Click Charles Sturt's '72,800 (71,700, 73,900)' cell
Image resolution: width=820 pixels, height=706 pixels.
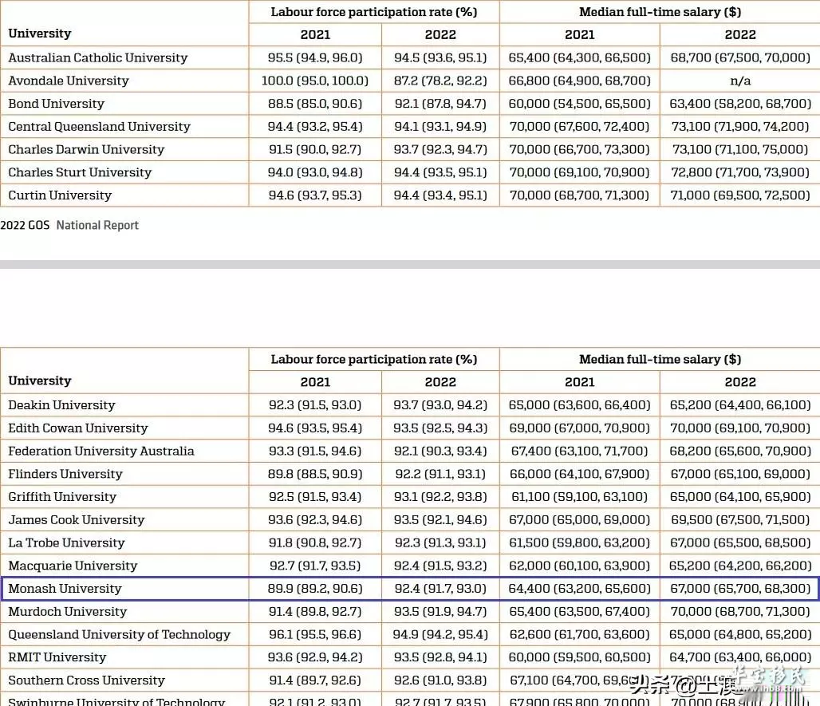coord(740,172)
